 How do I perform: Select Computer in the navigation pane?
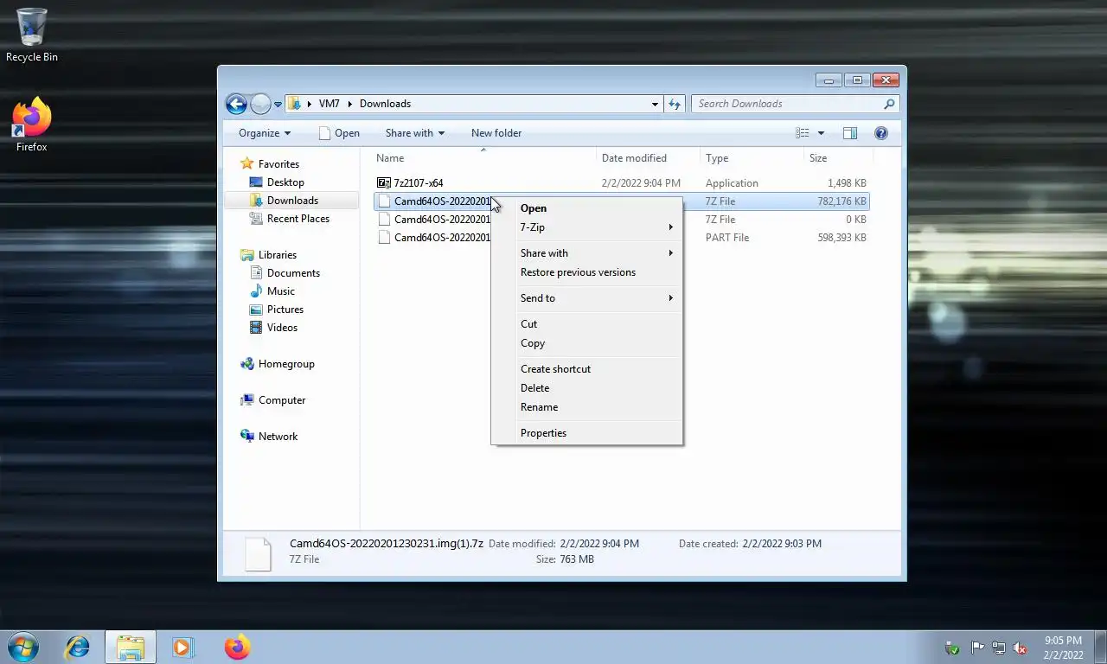pyautogui.click(x=282, y=400)
